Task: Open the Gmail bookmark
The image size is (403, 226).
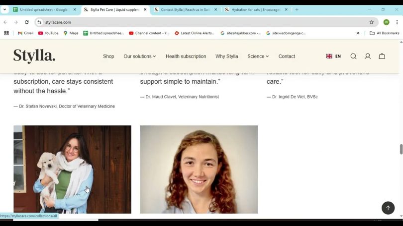Action: [25, 33]
